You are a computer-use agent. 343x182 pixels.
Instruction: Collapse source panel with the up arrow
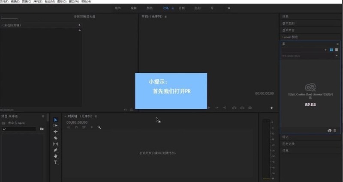coord(80,30)
